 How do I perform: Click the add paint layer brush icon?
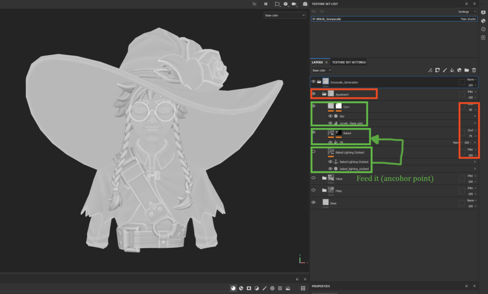point(445,70)
